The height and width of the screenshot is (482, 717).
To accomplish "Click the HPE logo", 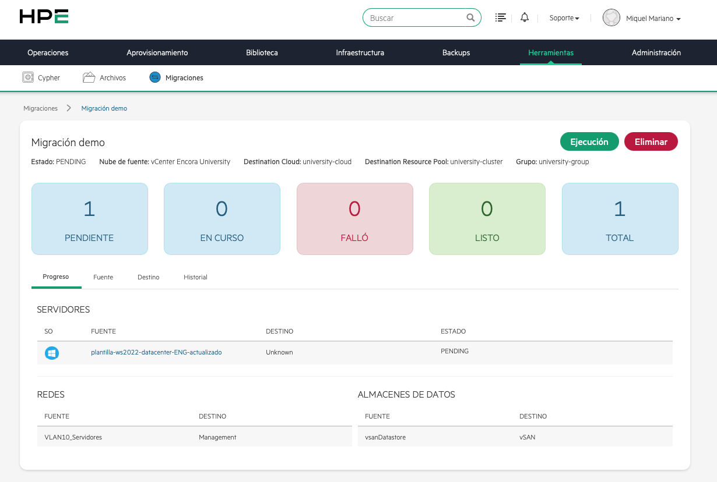I will [x=44, y=16].
